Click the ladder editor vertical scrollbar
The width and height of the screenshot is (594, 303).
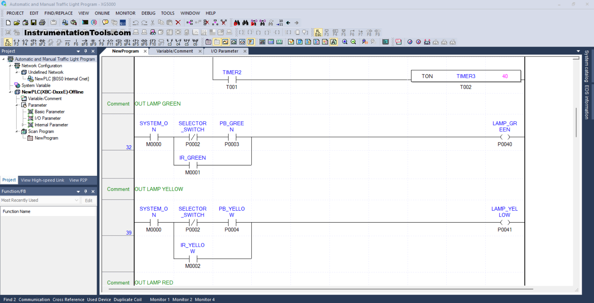[576, 122]
